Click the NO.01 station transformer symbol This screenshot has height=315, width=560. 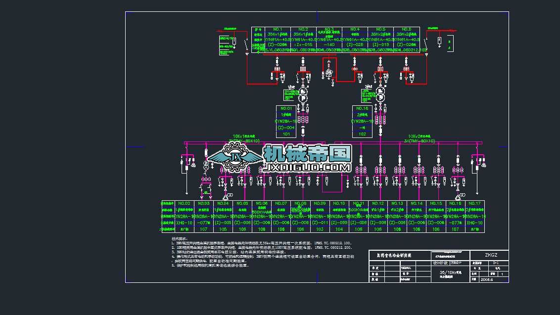(303, 93)
